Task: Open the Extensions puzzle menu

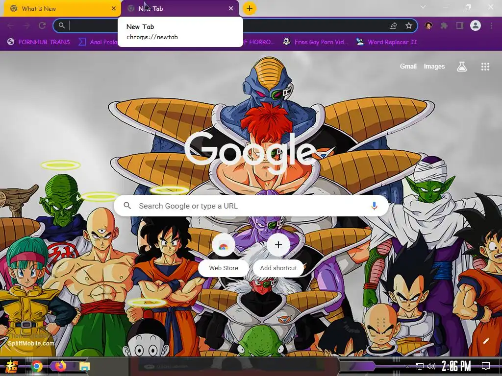Action: click(x=444, y=25)
